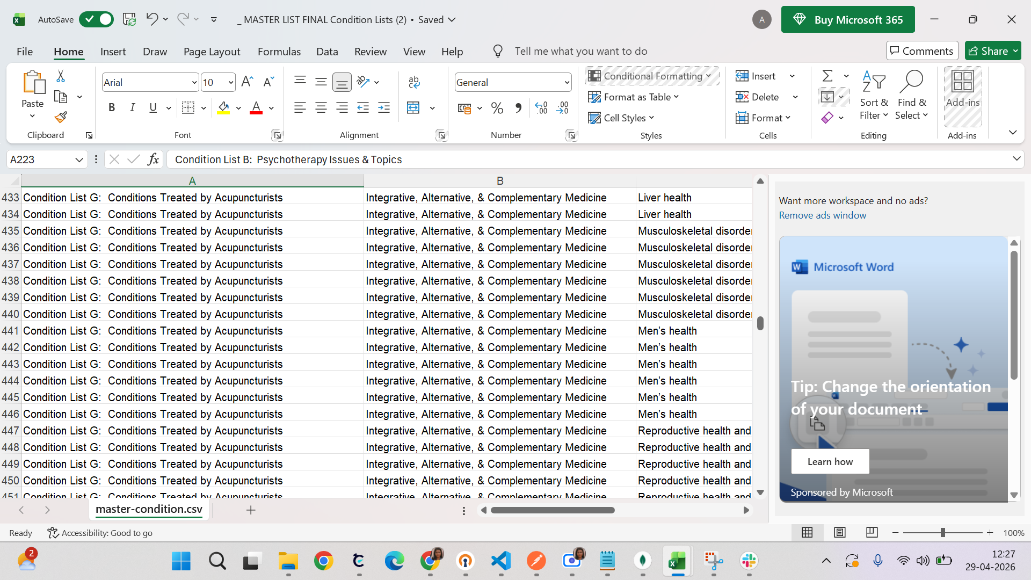Image resolution: width=1031 pixels, height=580 pixels.
Task: Open the Borders icon in Font group
Action: coord(188,108)
